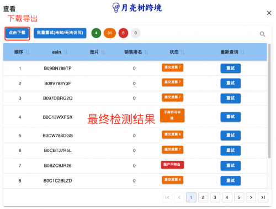276x209 pixels.
Task: Click the grey badge showing 0
Action: pyautogui.click(x=136, y=33)
